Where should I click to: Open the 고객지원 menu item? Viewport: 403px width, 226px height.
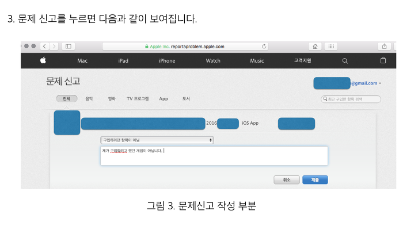pyautogui.click(x=303, y=60)
